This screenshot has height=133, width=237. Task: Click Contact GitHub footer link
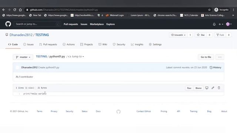144,111
